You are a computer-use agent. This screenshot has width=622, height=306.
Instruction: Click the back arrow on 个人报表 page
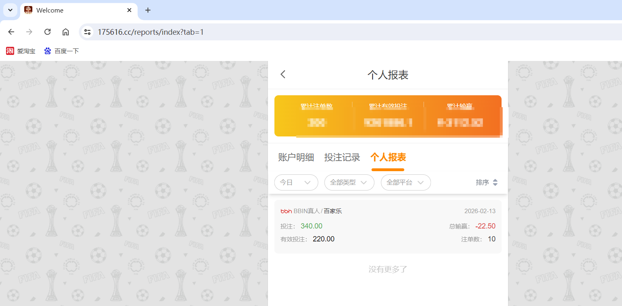tap(283, 74)
